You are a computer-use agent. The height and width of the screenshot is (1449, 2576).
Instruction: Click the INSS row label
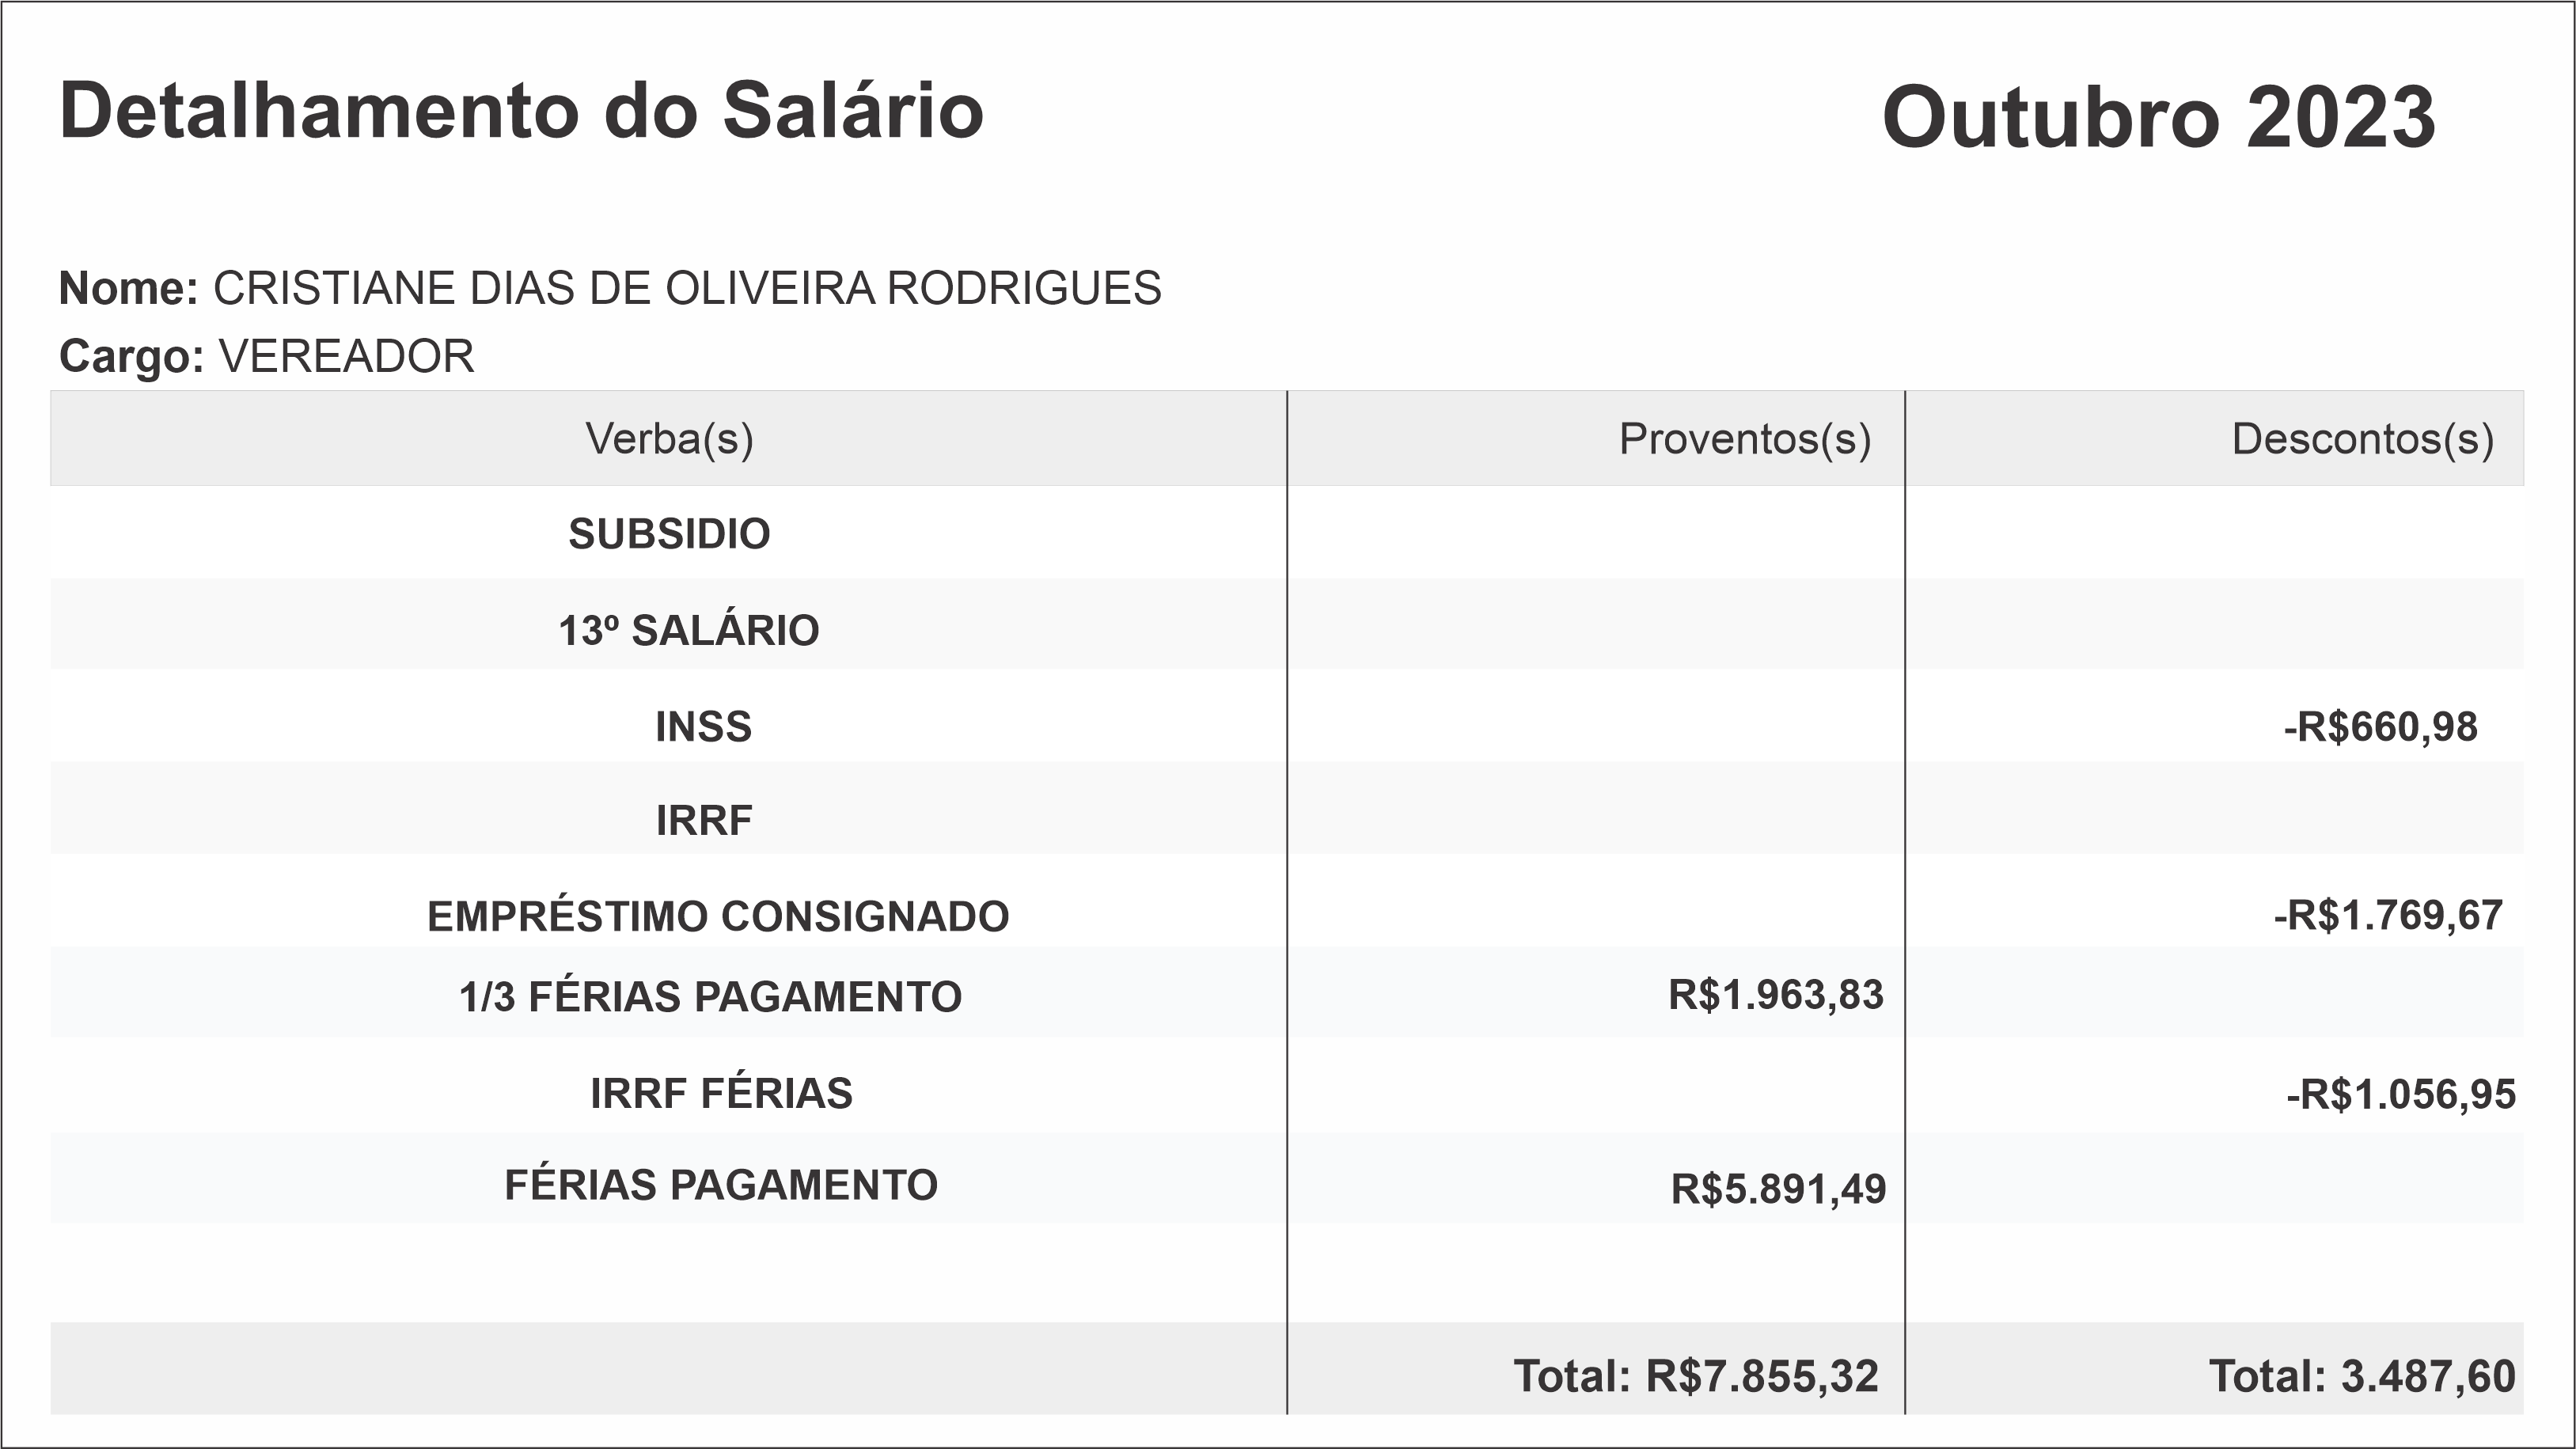[x=703, y=727]
